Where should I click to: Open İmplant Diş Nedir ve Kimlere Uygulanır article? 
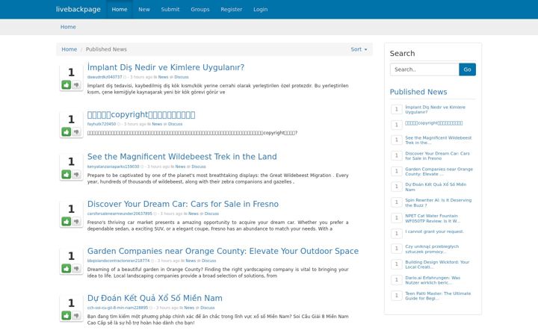tap(166, 67)
